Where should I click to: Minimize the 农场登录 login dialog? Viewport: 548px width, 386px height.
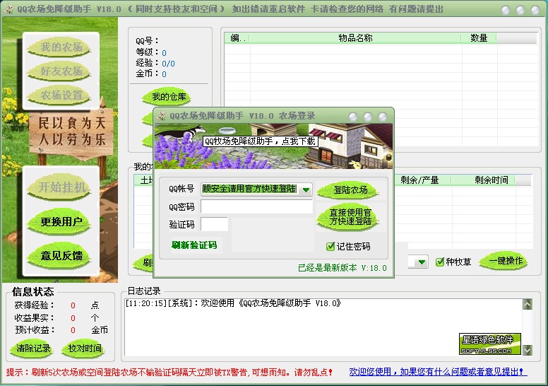click(353, 117)
